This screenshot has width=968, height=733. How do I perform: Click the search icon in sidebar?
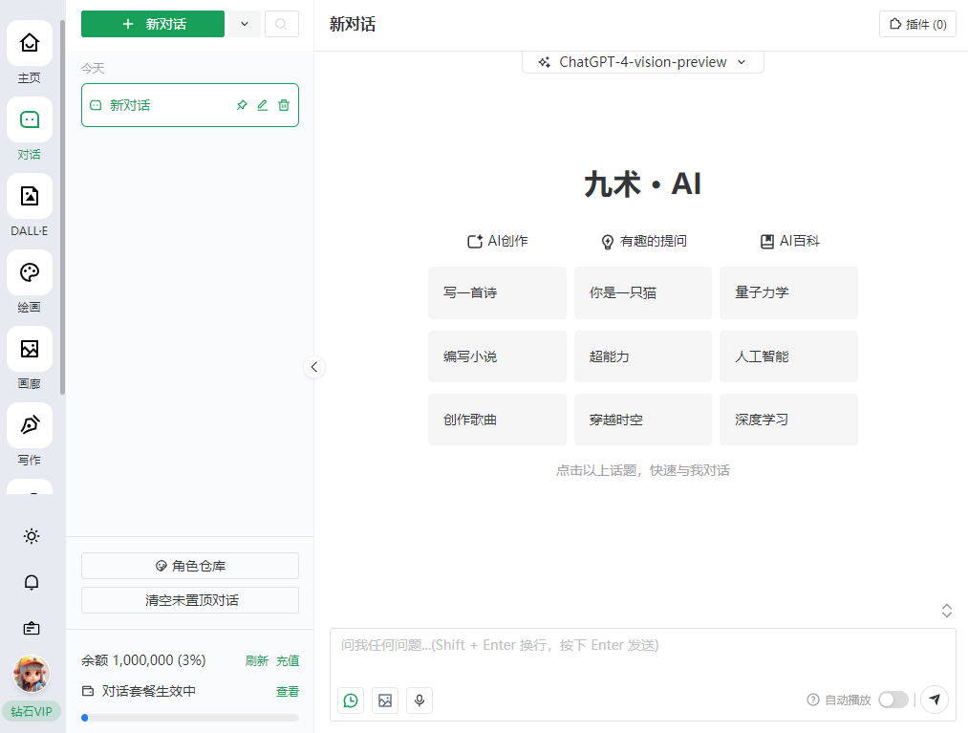(x=282, y=24)
